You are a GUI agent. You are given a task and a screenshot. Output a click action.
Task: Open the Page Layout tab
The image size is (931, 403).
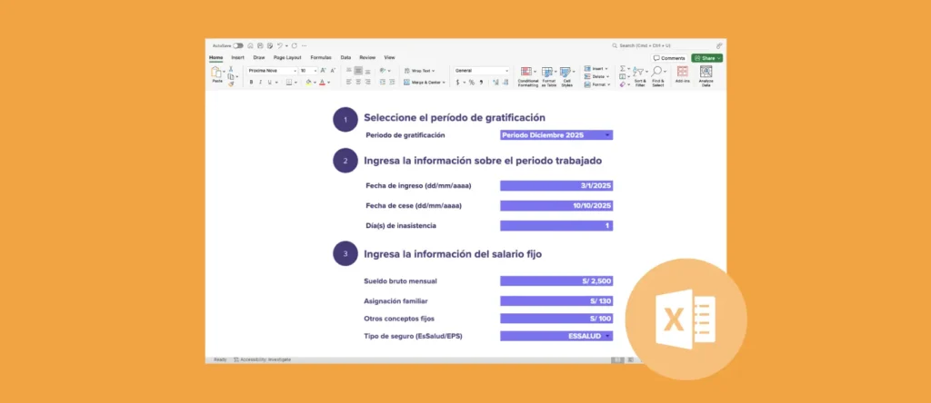pos(287,57)
